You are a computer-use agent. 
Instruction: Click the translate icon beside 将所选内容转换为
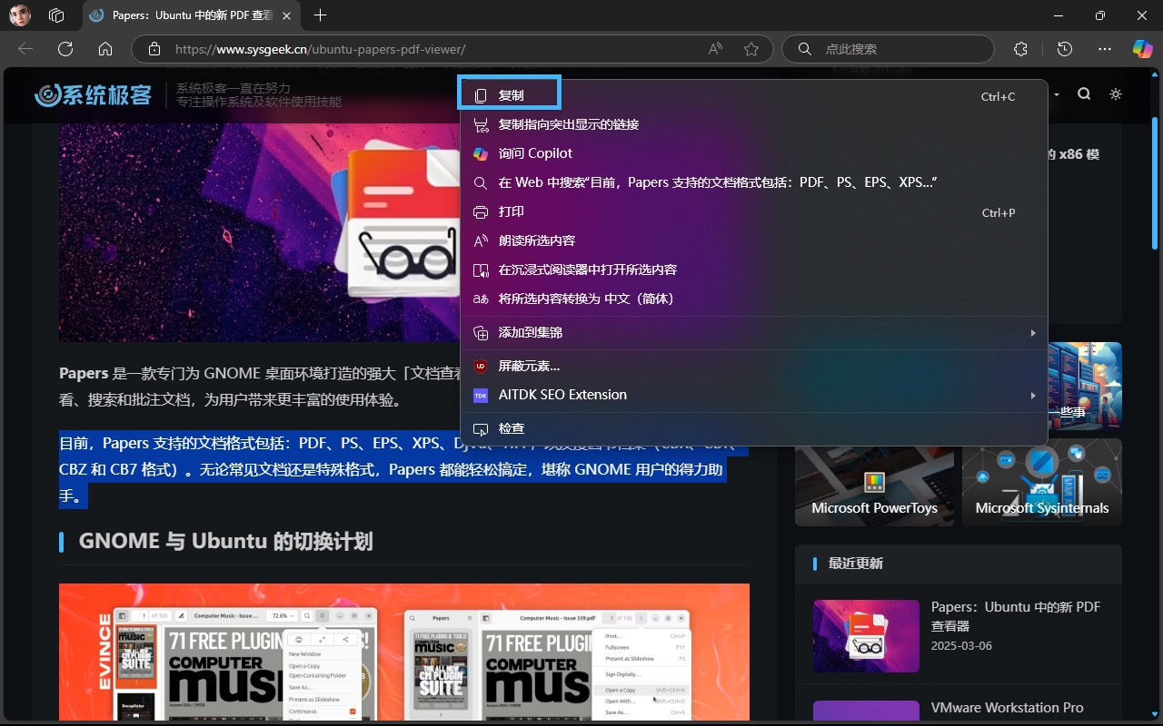coord(481,299)
